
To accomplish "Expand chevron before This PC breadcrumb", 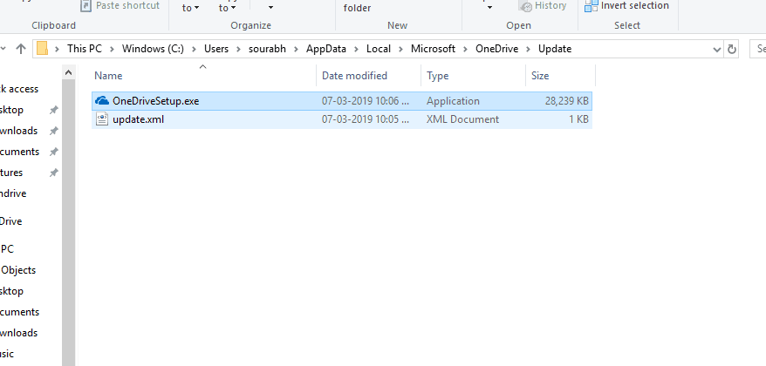I will point(58,49).
